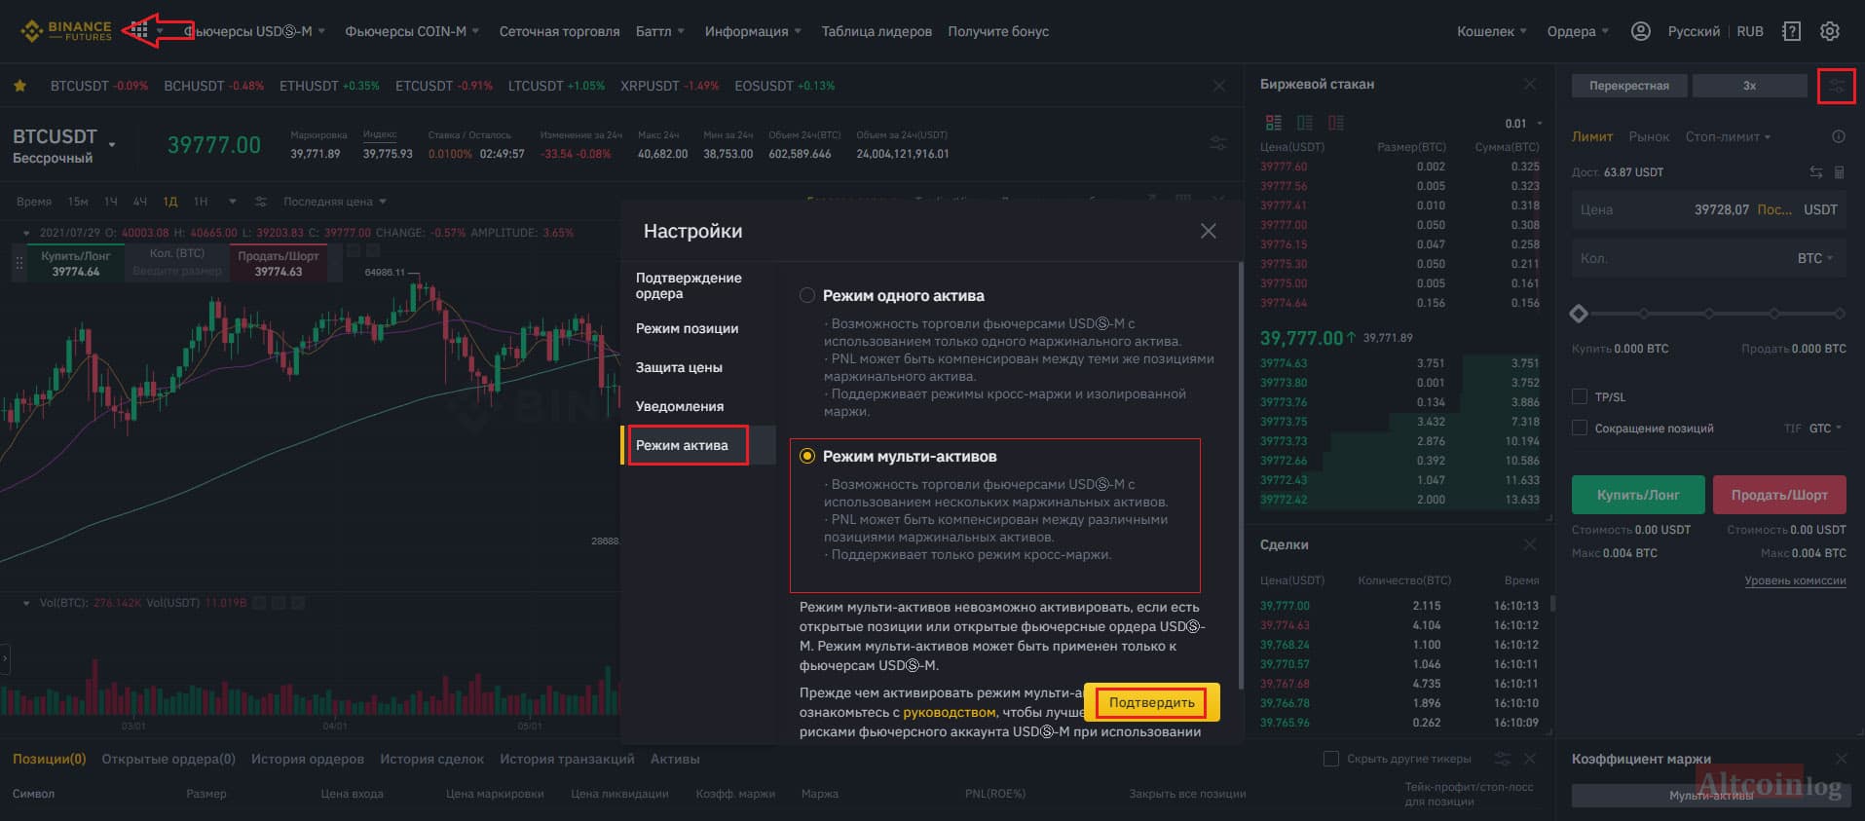Expand the Фьючерсы COIN-M menu
This screenshot has width=1865, height=821.
[x=412, y=31]
